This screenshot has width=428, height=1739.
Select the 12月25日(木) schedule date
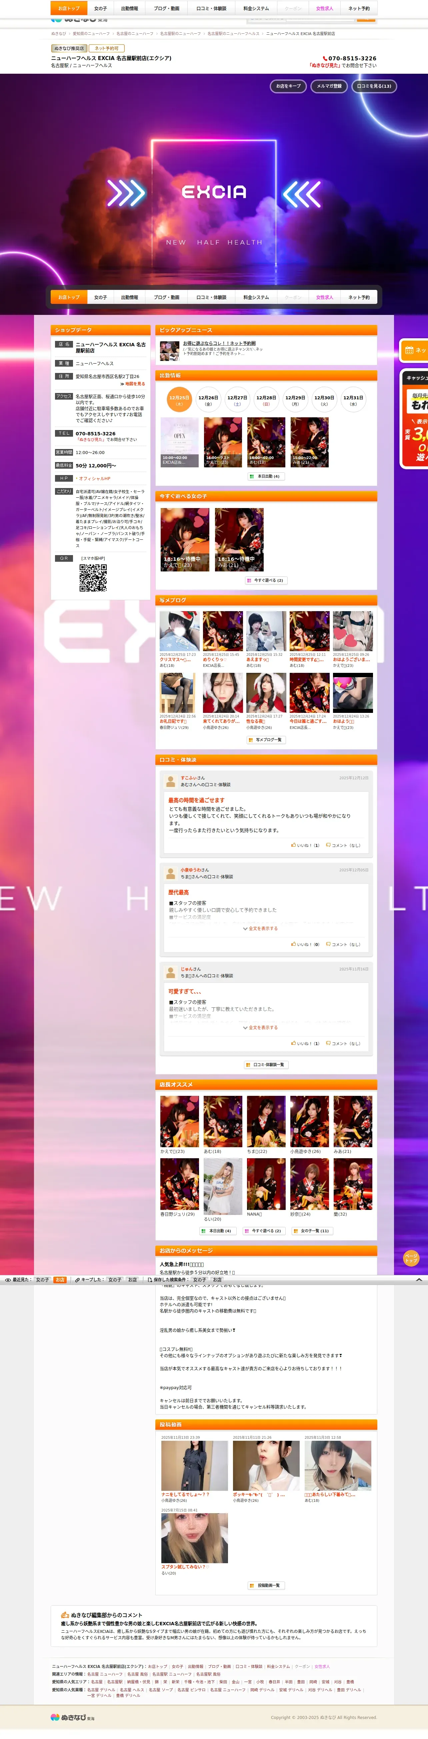point(179,400)
